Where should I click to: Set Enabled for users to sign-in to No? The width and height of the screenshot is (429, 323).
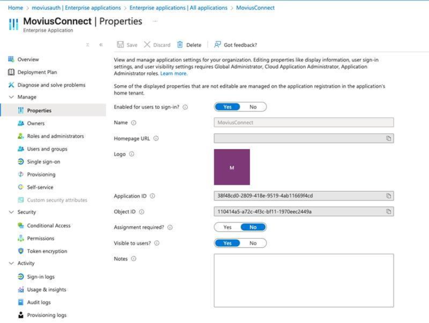click(x=253, y=107)
